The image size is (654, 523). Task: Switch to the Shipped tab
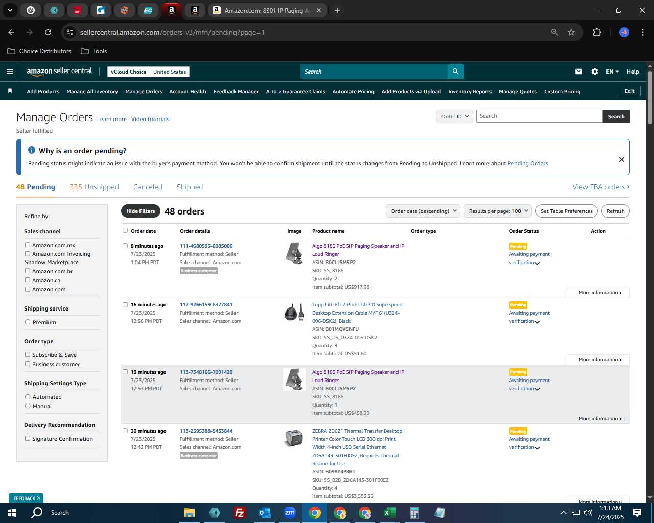coord(190,187)
